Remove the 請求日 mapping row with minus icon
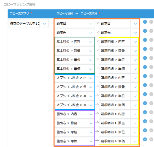This screenshot has width=154, height=147. point(151,22)
